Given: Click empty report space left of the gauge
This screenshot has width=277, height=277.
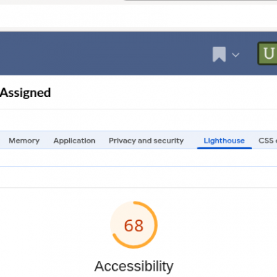Looking at the screenshot, I should point(53,225).
